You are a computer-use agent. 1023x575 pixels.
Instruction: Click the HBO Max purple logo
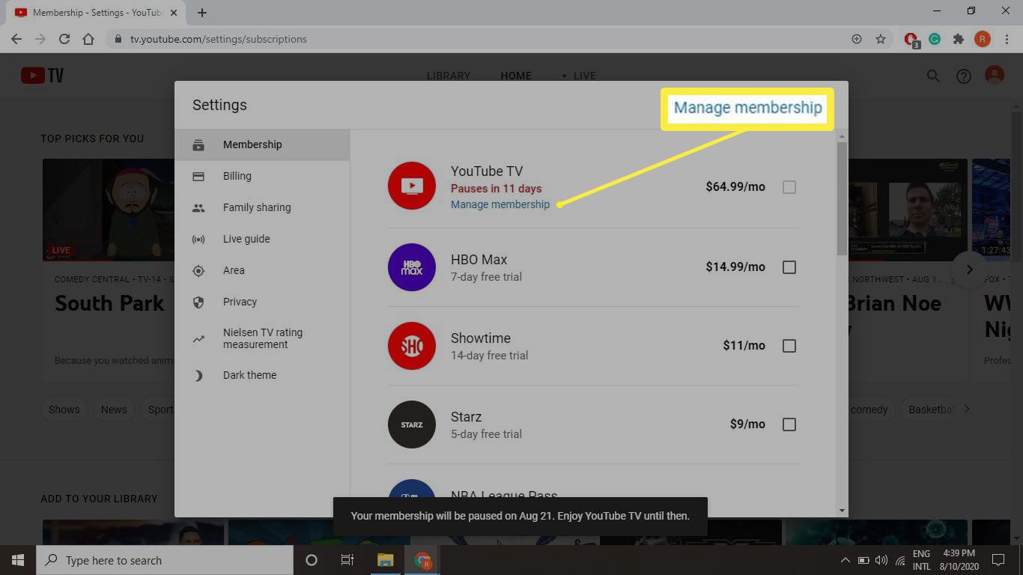(x=412, y=267)
